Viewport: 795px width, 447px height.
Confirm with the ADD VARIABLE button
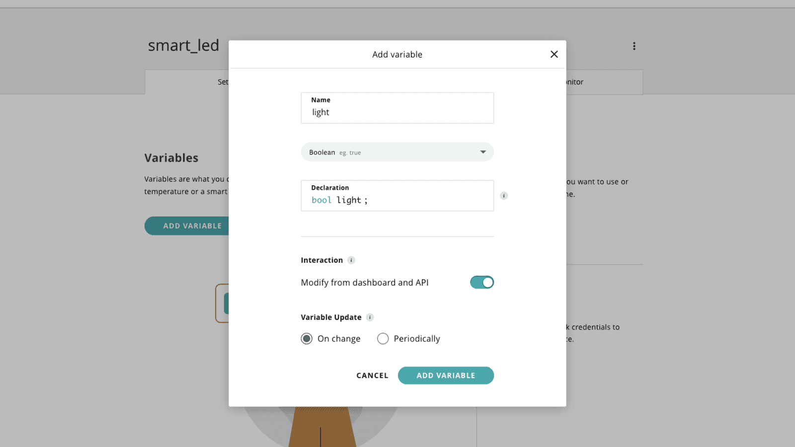446,375
